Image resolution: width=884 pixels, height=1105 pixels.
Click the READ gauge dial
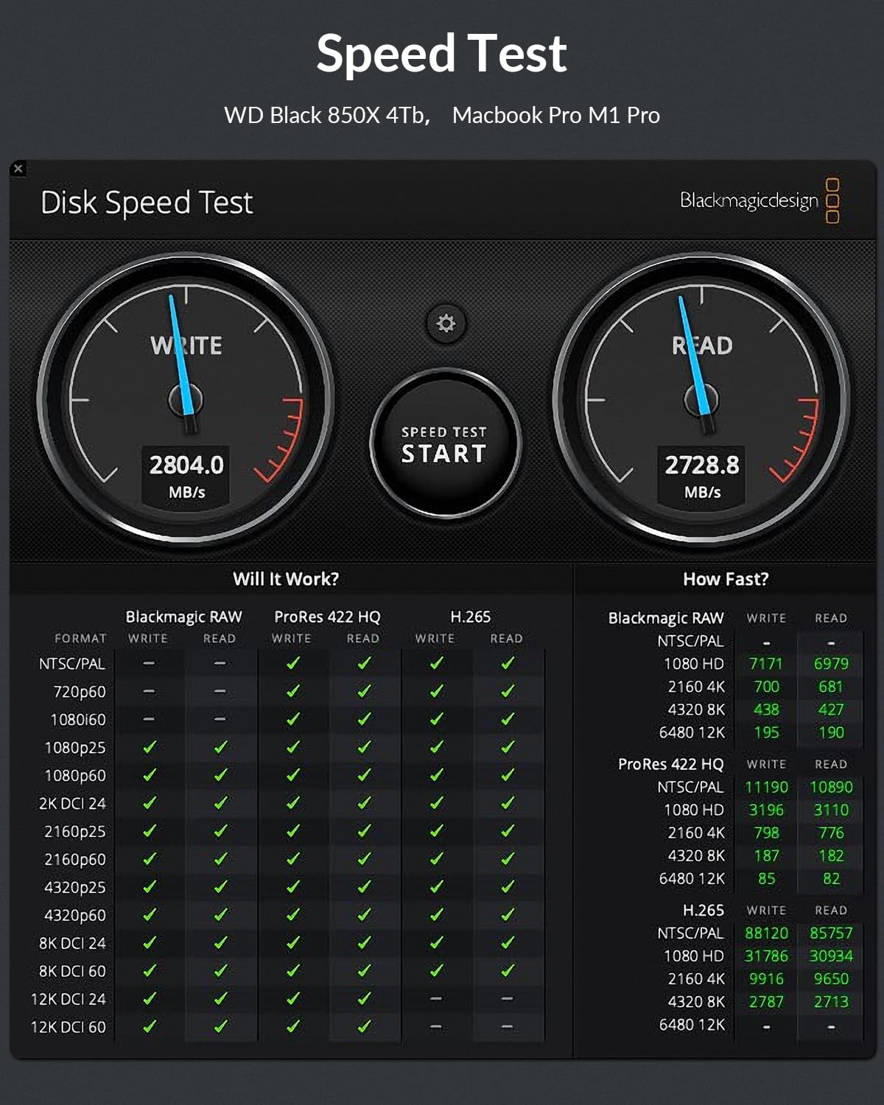pos(702,401)
